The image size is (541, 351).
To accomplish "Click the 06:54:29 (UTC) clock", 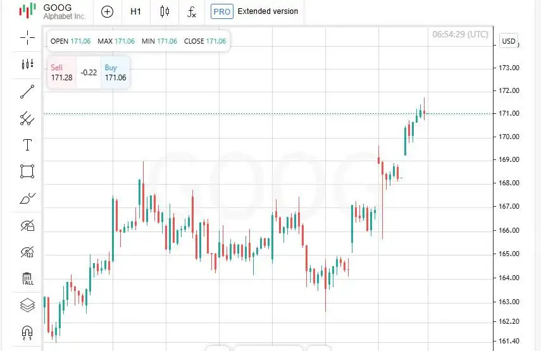I will pos(460,34).
